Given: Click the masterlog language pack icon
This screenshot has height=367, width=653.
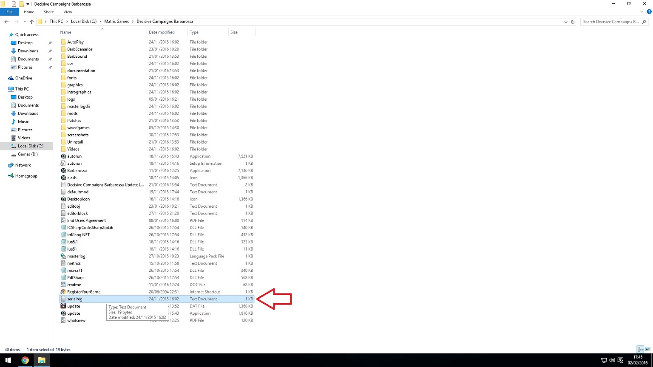Looking at the screenshot, I should click(63, 256).
